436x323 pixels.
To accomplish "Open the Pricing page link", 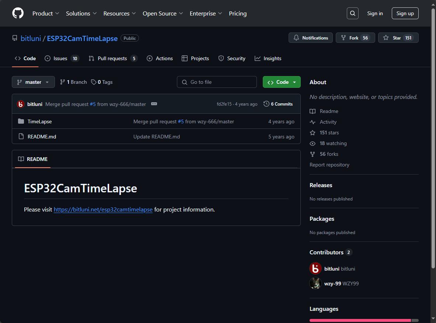I will tap(238, 13).
